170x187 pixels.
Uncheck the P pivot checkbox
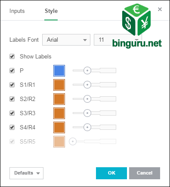[x=12, y=71]
